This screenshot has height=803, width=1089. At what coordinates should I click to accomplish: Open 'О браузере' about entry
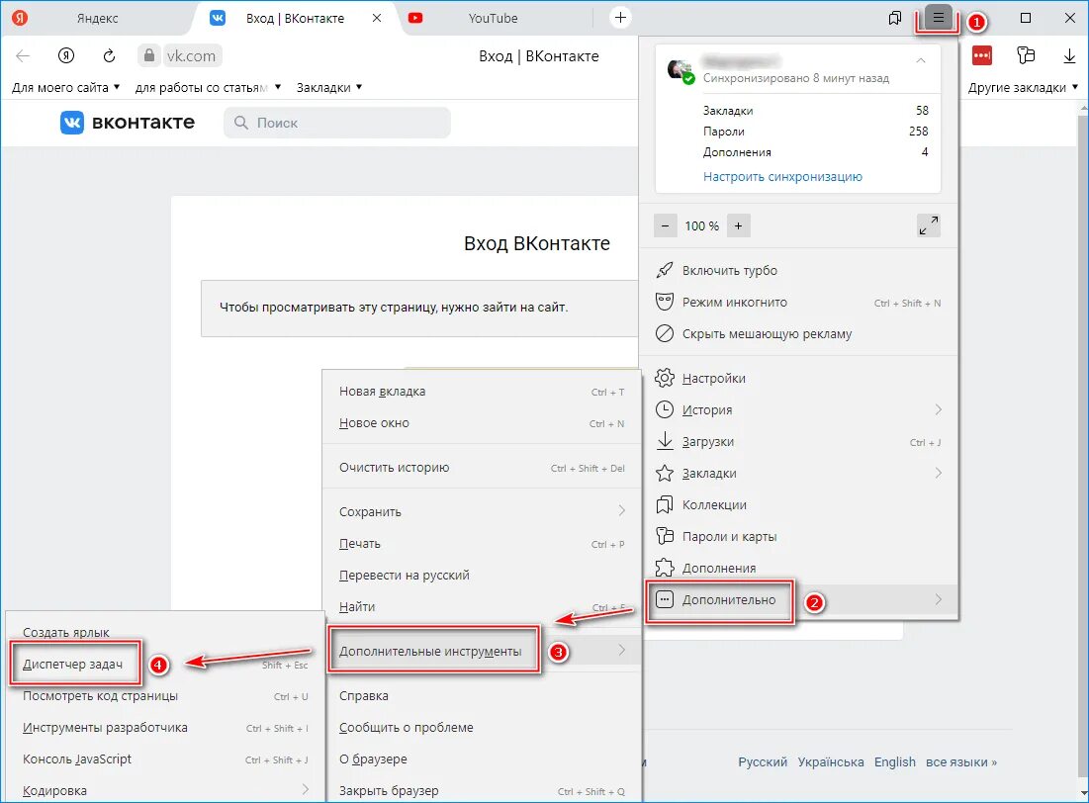point(482,758)
